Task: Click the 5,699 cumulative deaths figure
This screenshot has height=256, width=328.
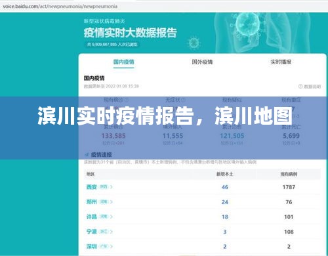Action: pyautogui.click(x=291, y=136)
